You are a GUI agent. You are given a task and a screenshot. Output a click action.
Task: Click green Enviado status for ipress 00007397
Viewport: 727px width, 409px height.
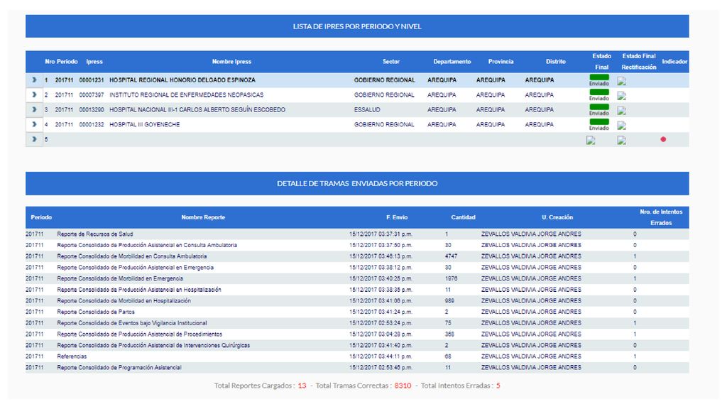[599, 95]
